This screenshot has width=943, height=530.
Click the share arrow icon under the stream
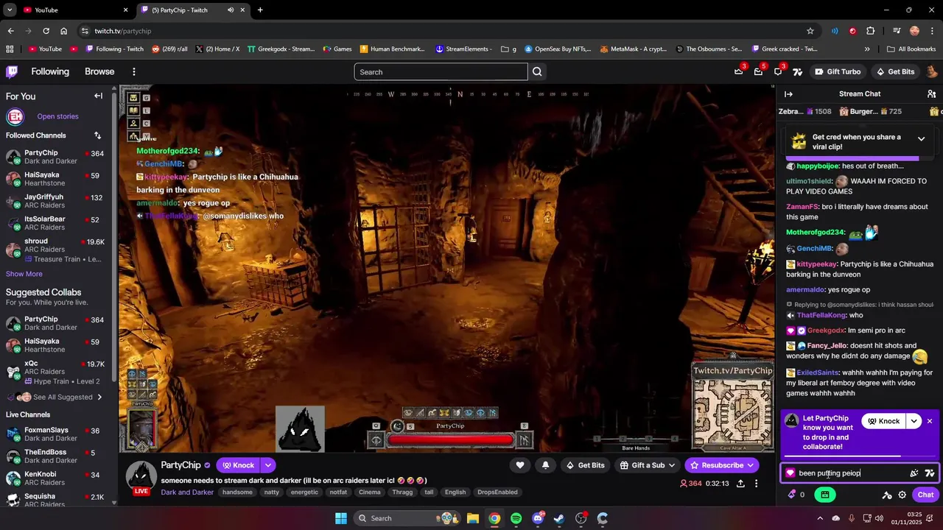740,484
